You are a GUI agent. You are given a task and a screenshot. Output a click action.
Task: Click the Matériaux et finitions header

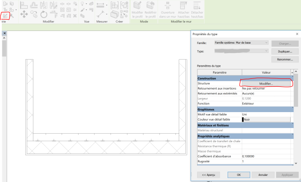(245, 125)
